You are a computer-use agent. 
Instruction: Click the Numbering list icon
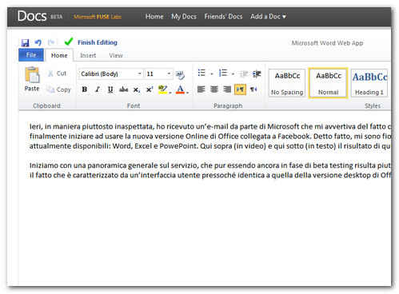[223, 73]
